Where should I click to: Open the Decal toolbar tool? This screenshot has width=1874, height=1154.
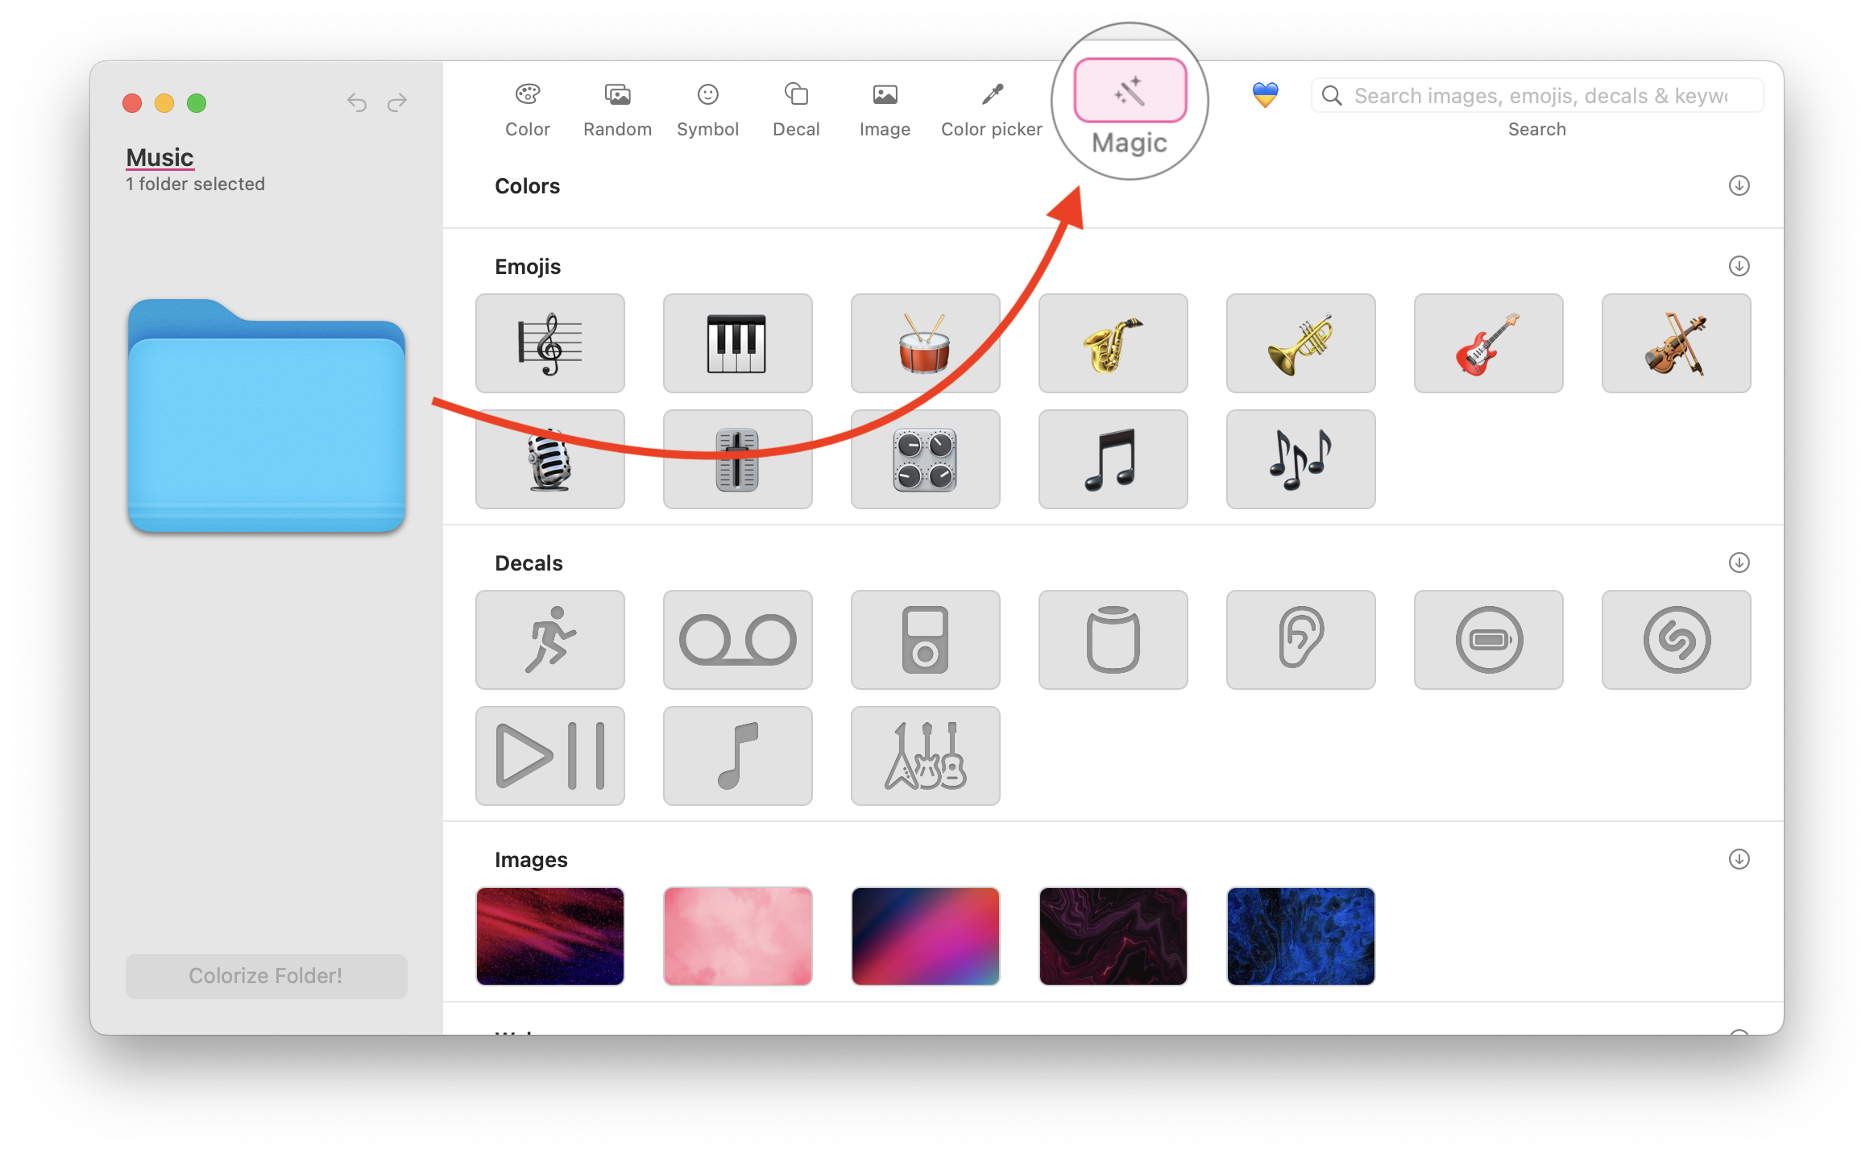[796, 109]
